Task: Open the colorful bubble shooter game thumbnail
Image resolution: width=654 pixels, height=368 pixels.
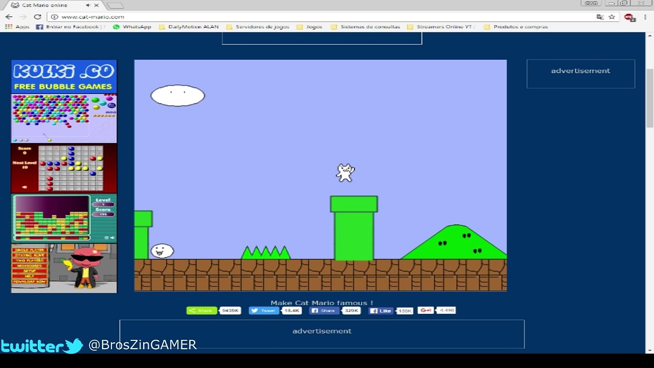Action: click(x=64, y=119)
